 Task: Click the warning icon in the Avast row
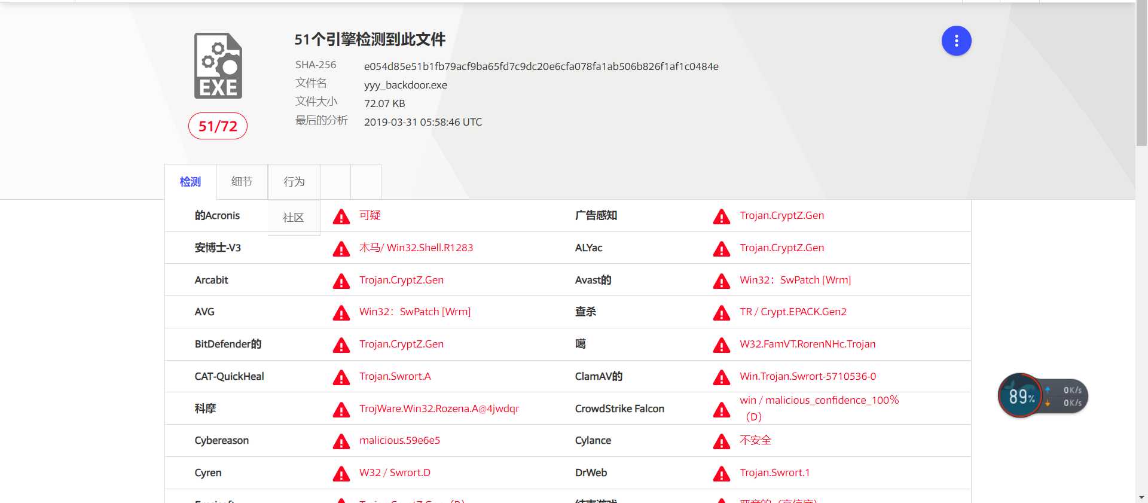[722, 281]
